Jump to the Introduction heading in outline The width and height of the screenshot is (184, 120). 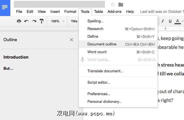(x=16, y=57)
